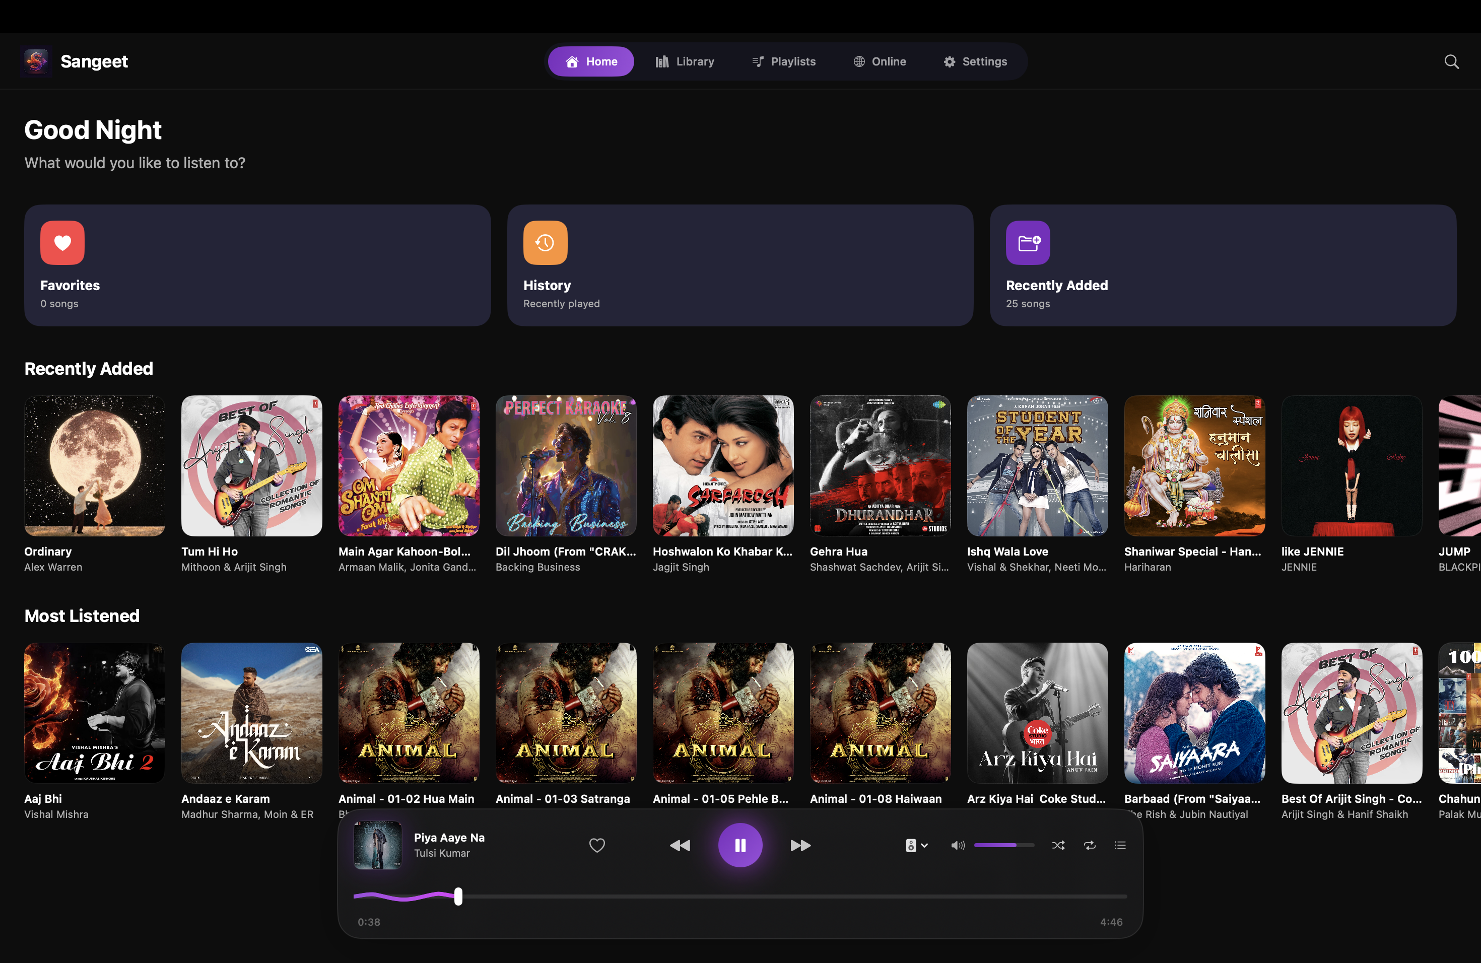Play Animal 01-08 Haiwaan

(x=880, y=713)
